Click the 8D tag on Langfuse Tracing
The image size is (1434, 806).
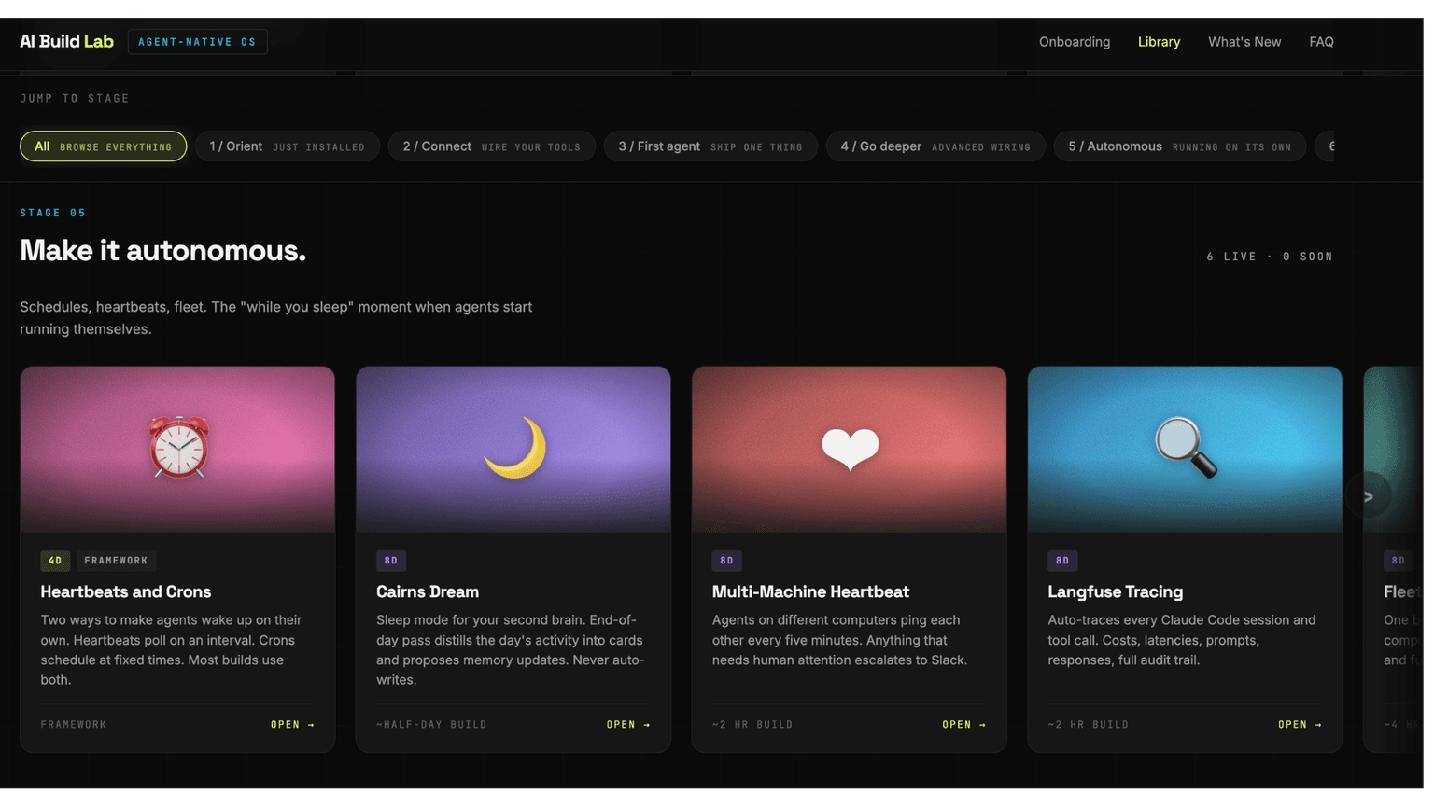click(x=1062, y=561)
